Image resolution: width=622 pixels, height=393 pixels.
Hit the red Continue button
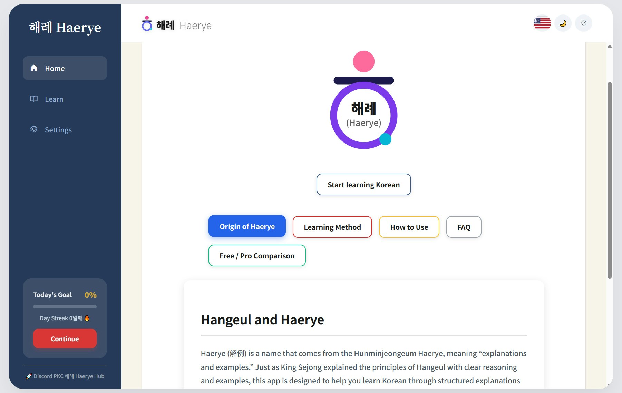pos(65,338)
